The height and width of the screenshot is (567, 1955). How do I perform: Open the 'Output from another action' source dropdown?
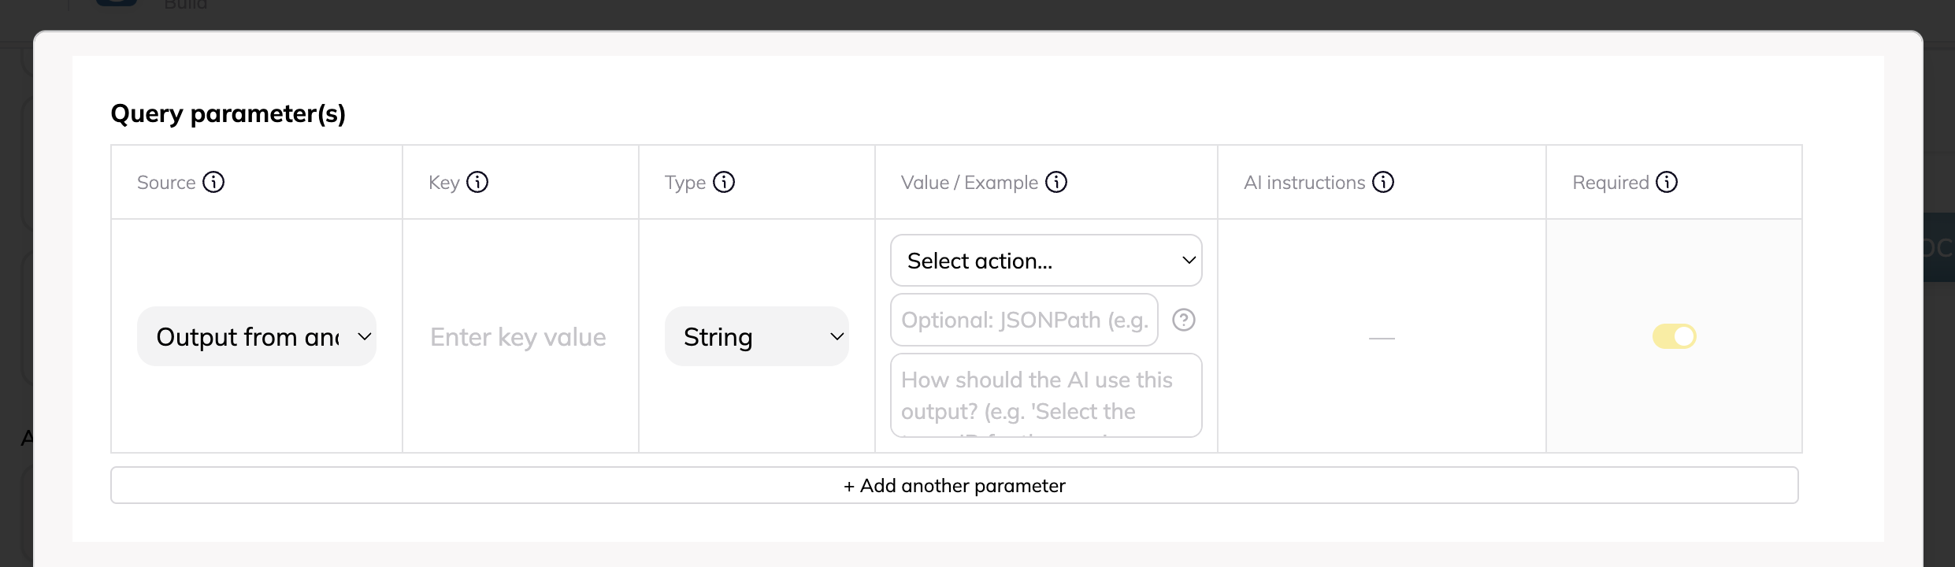click(x=257, y=336)
